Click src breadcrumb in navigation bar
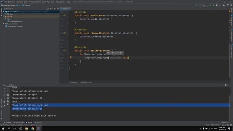Image resolution: width=233 pixels, height=131 pixels. 19,5
